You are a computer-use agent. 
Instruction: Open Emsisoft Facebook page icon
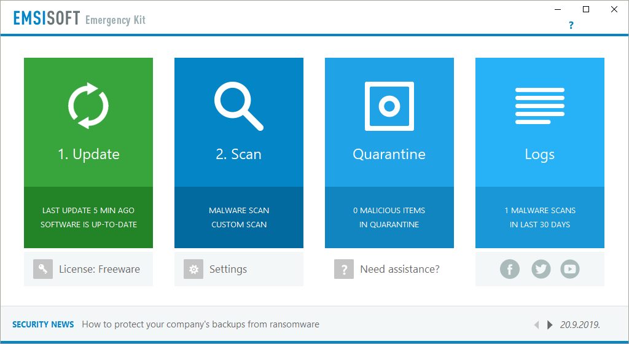click(509, 269)
